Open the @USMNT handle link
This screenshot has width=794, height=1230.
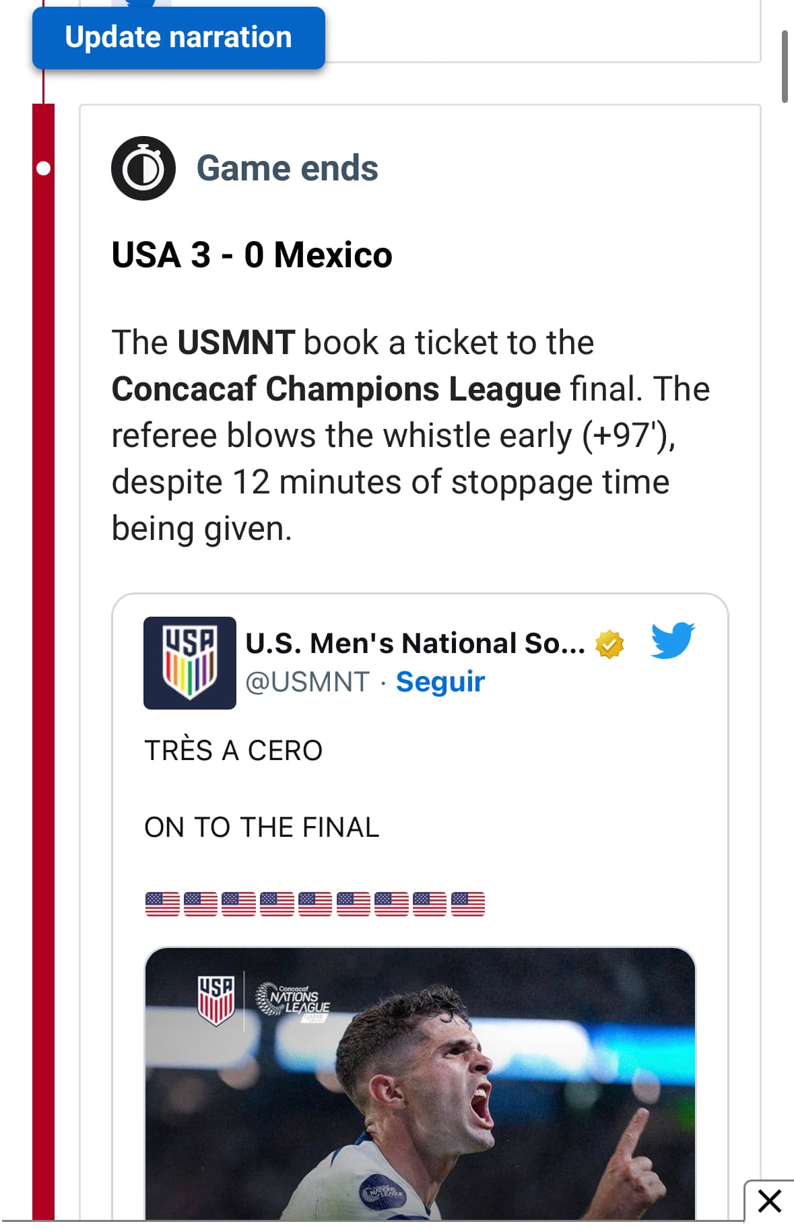tap(307, 682)
